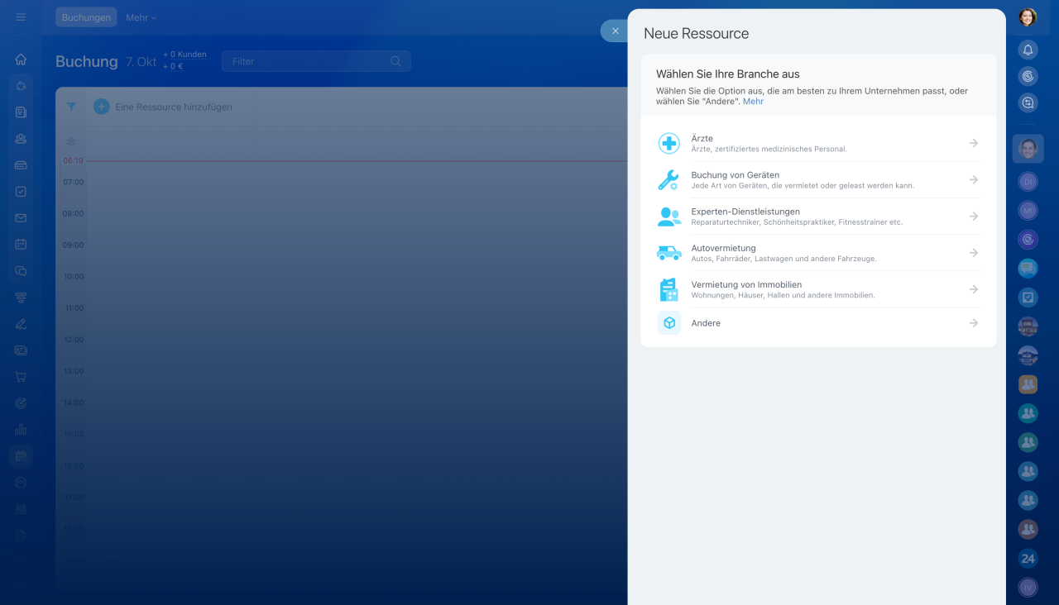Click the arrow on the Buchung von Geräten row
Image resolution: width=1059 pixels, height=605 pixels.
coord(974,179)
